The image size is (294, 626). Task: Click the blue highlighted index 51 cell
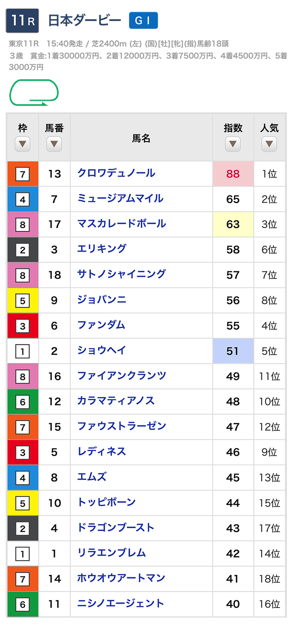point(233,351)
